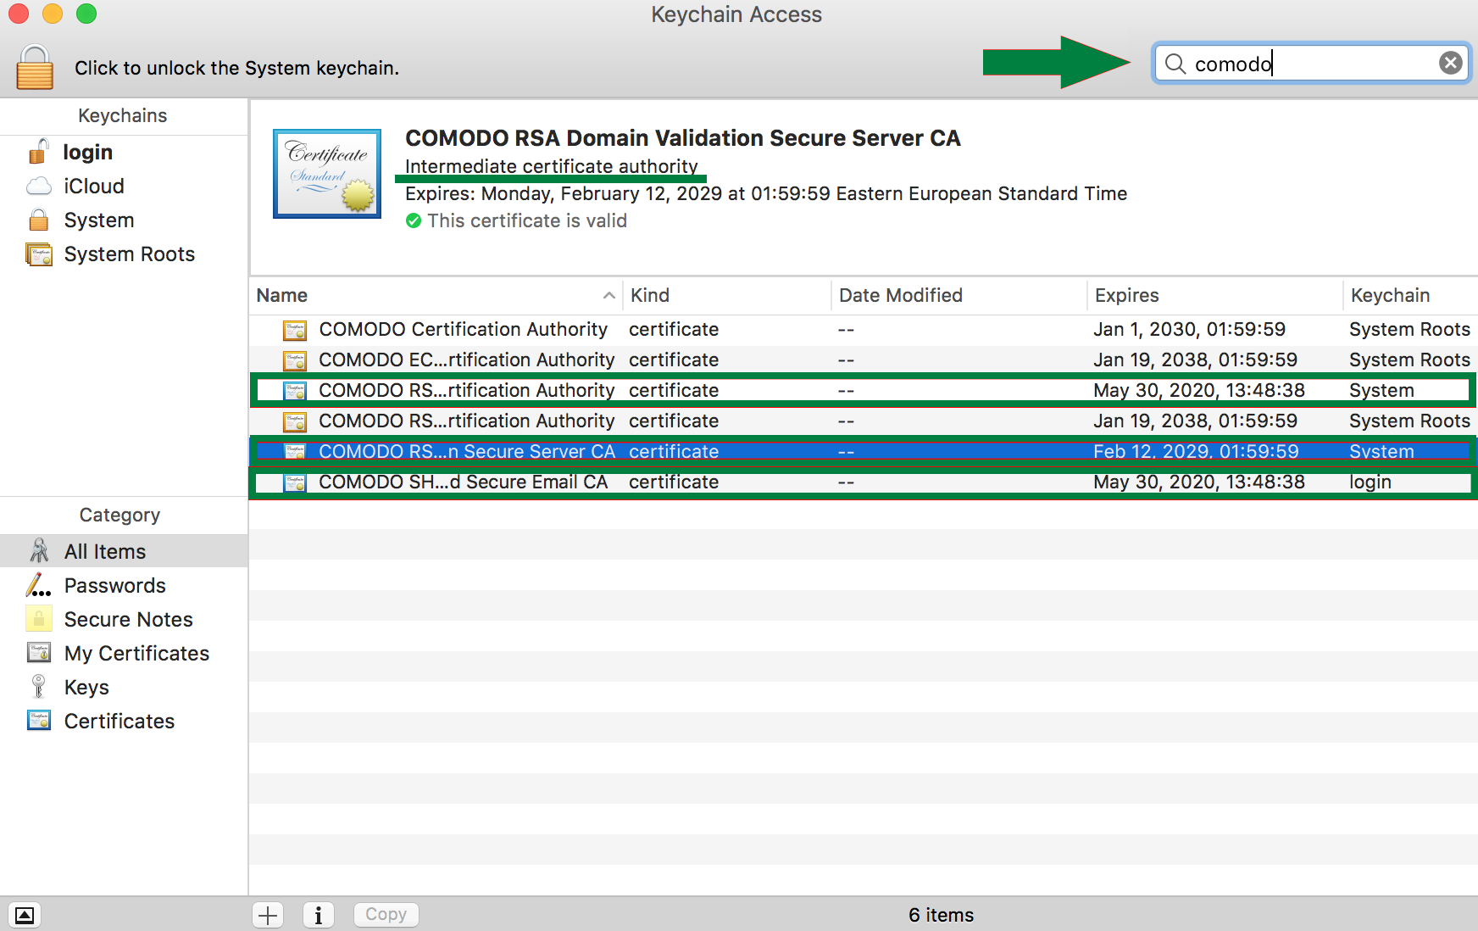
Task: Open item info with the i button
Action: tap(319, 915)
